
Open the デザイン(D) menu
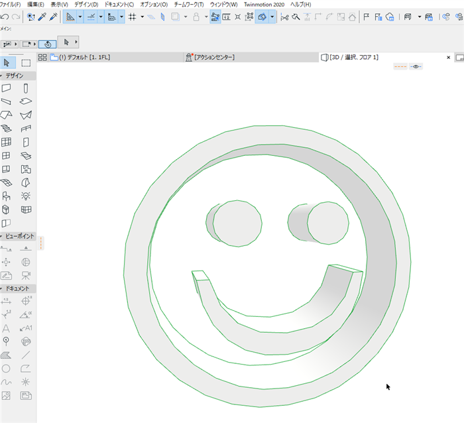(86, 5)
